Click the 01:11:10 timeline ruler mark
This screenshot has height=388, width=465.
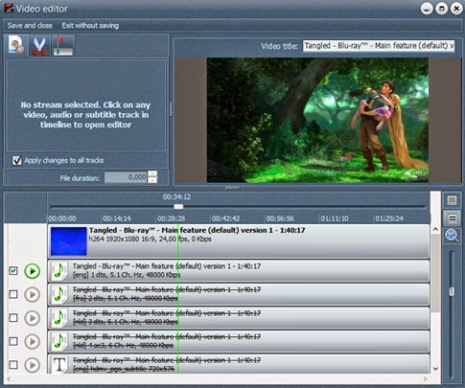tap(335, 218)
